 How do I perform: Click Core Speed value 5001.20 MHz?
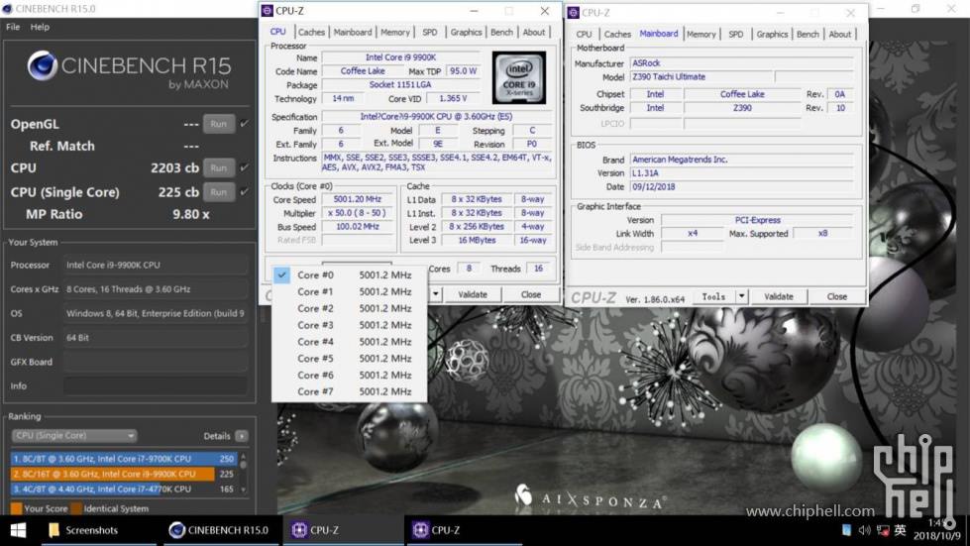(358, 199)
